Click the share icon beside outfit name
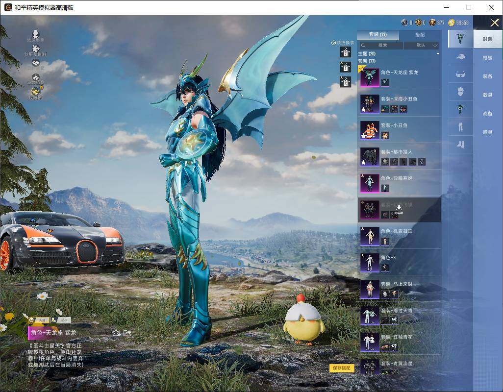This screenshot has height=392, width=503. pos(127,333)
